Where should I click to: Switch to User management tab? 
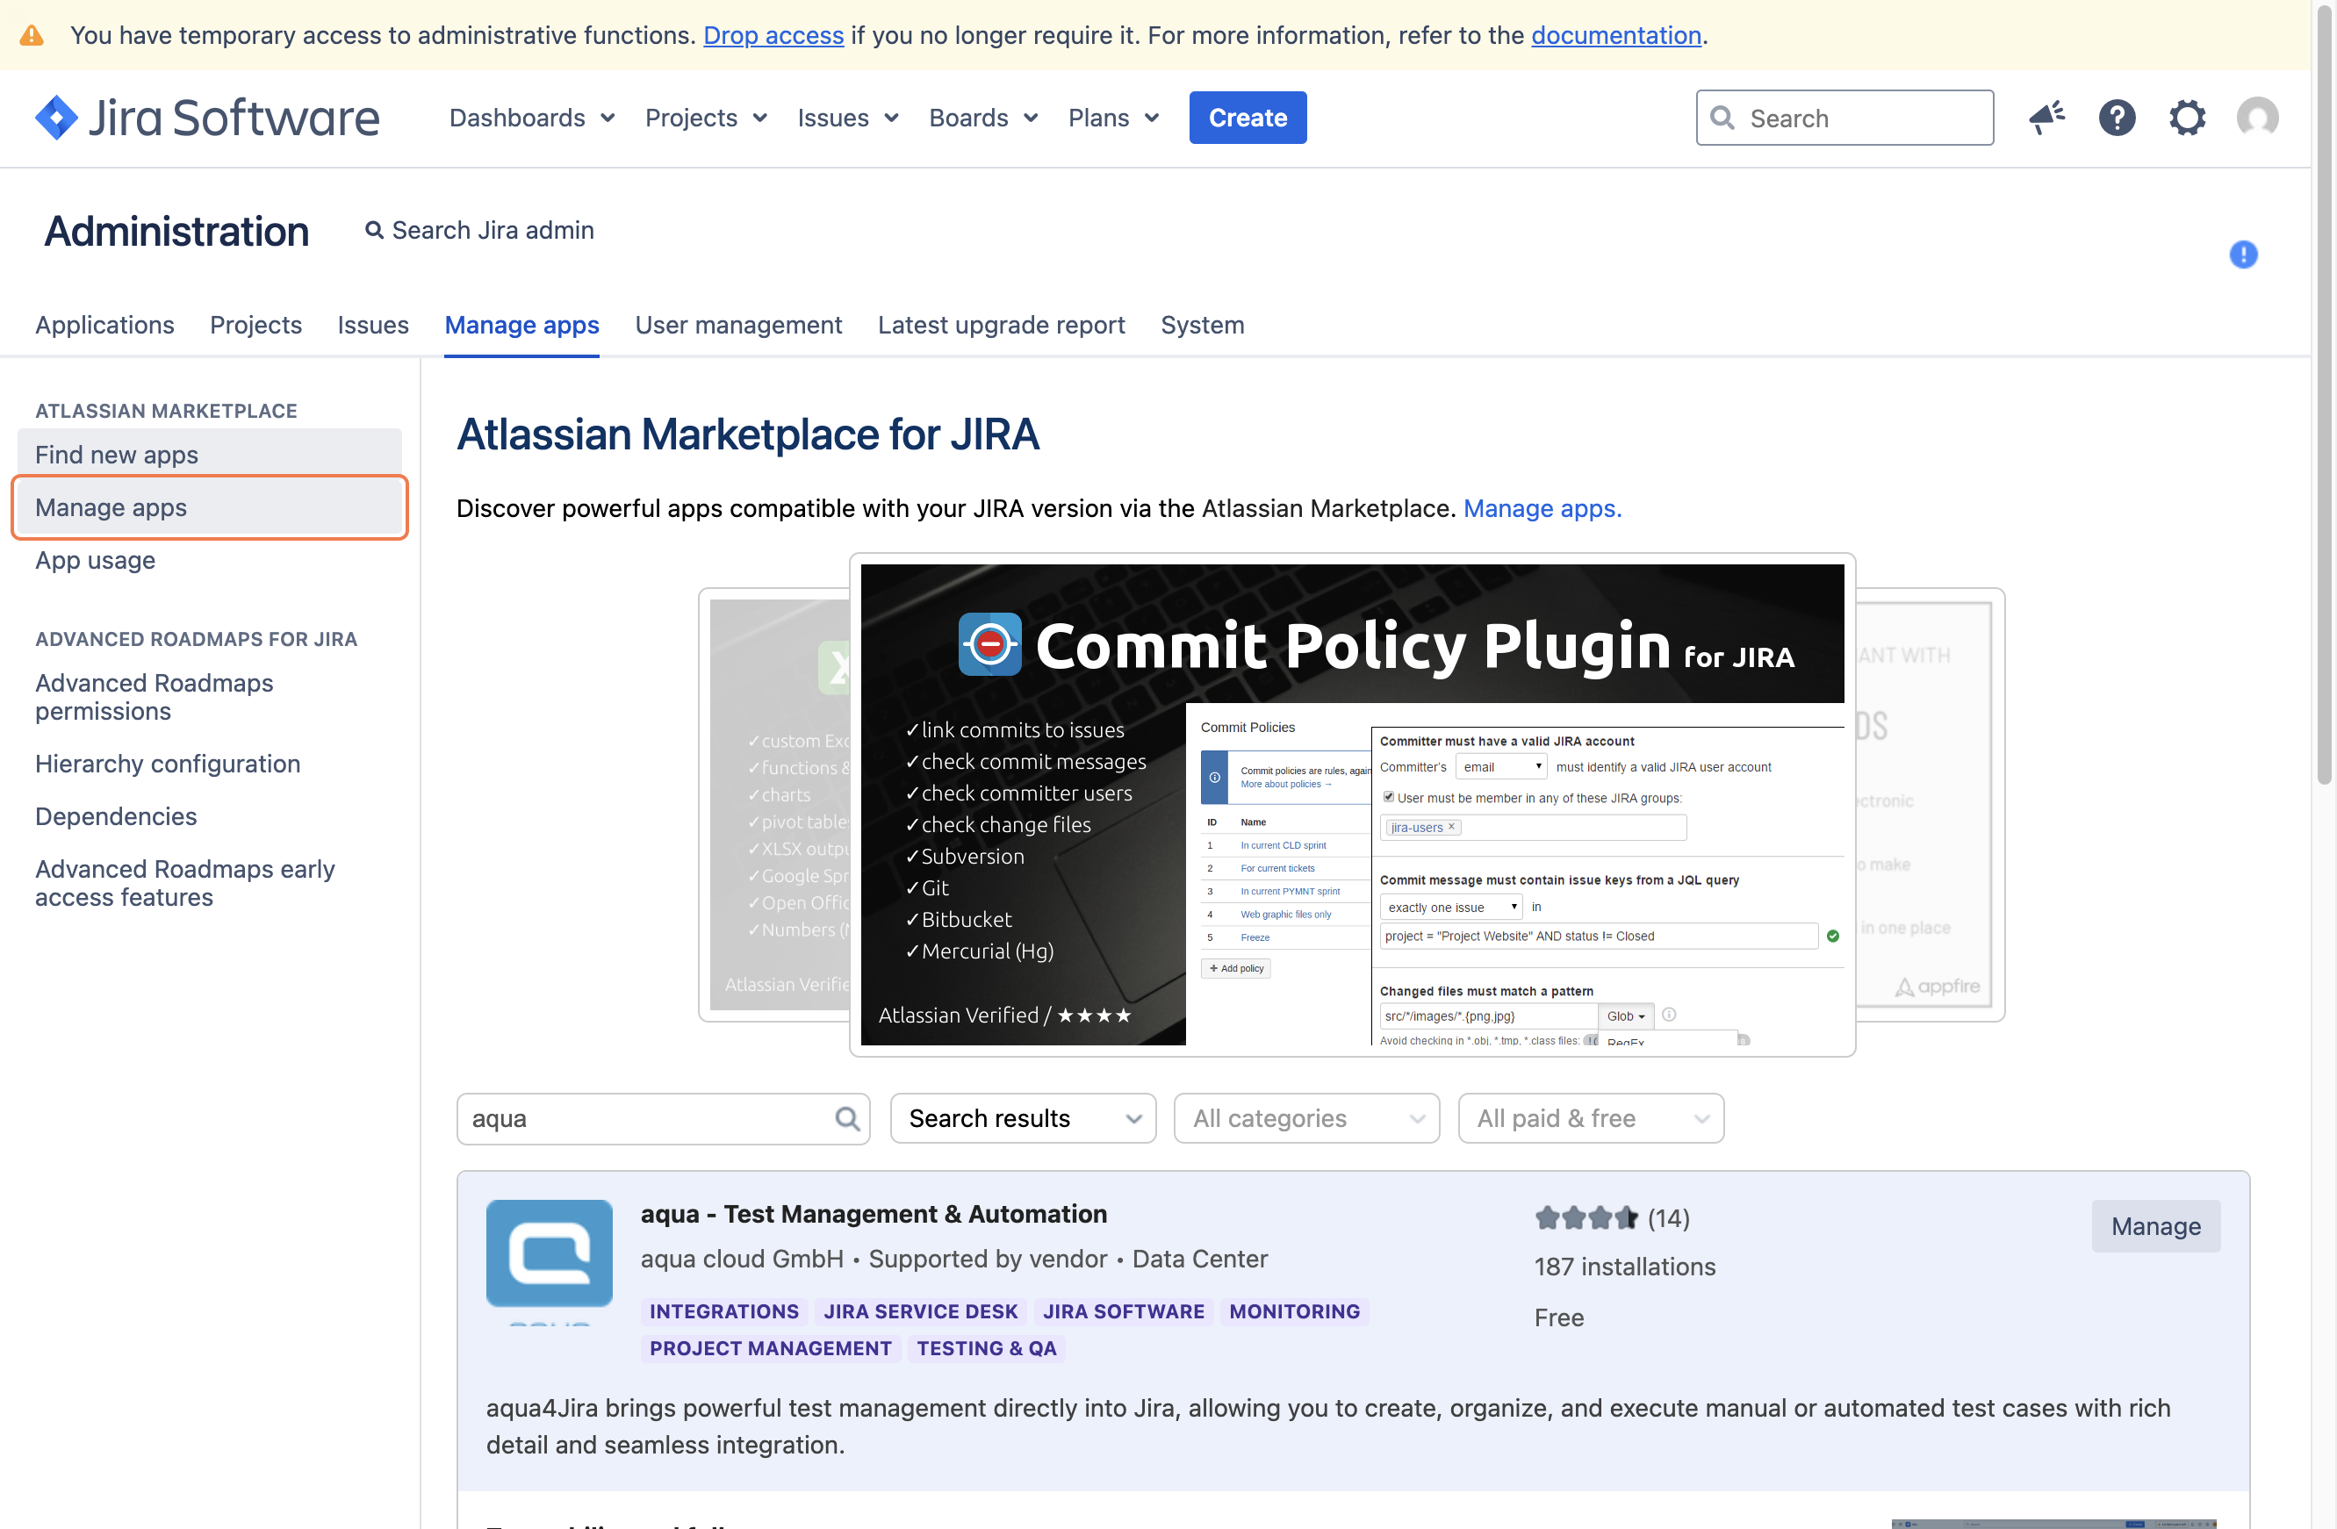(738, 325)
